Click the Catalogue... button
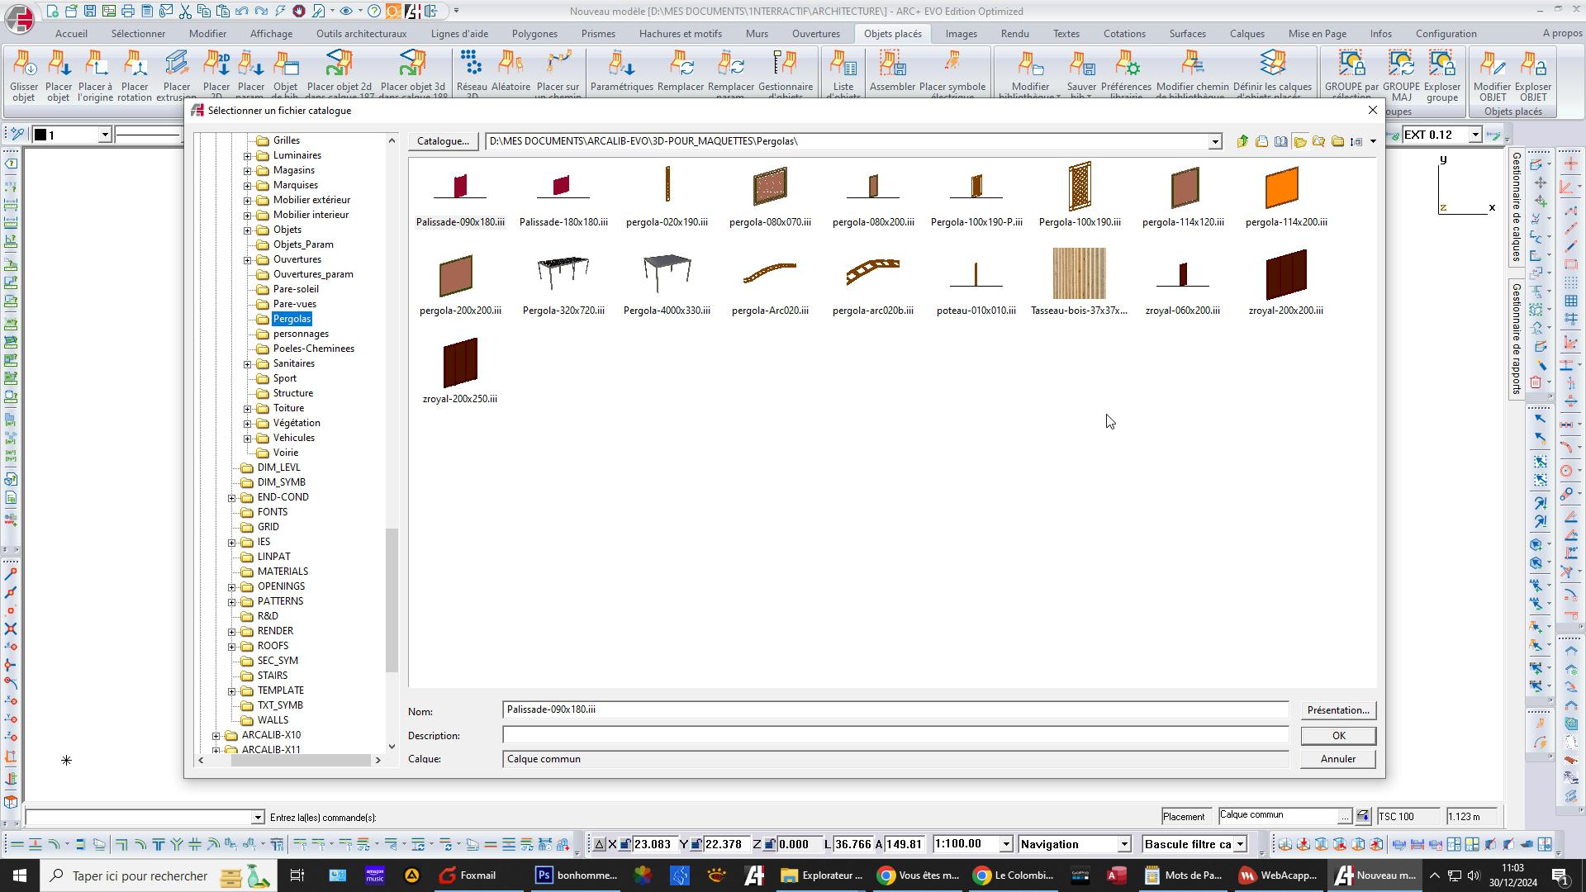This screenshot has width=1586, height=892. 443,141
